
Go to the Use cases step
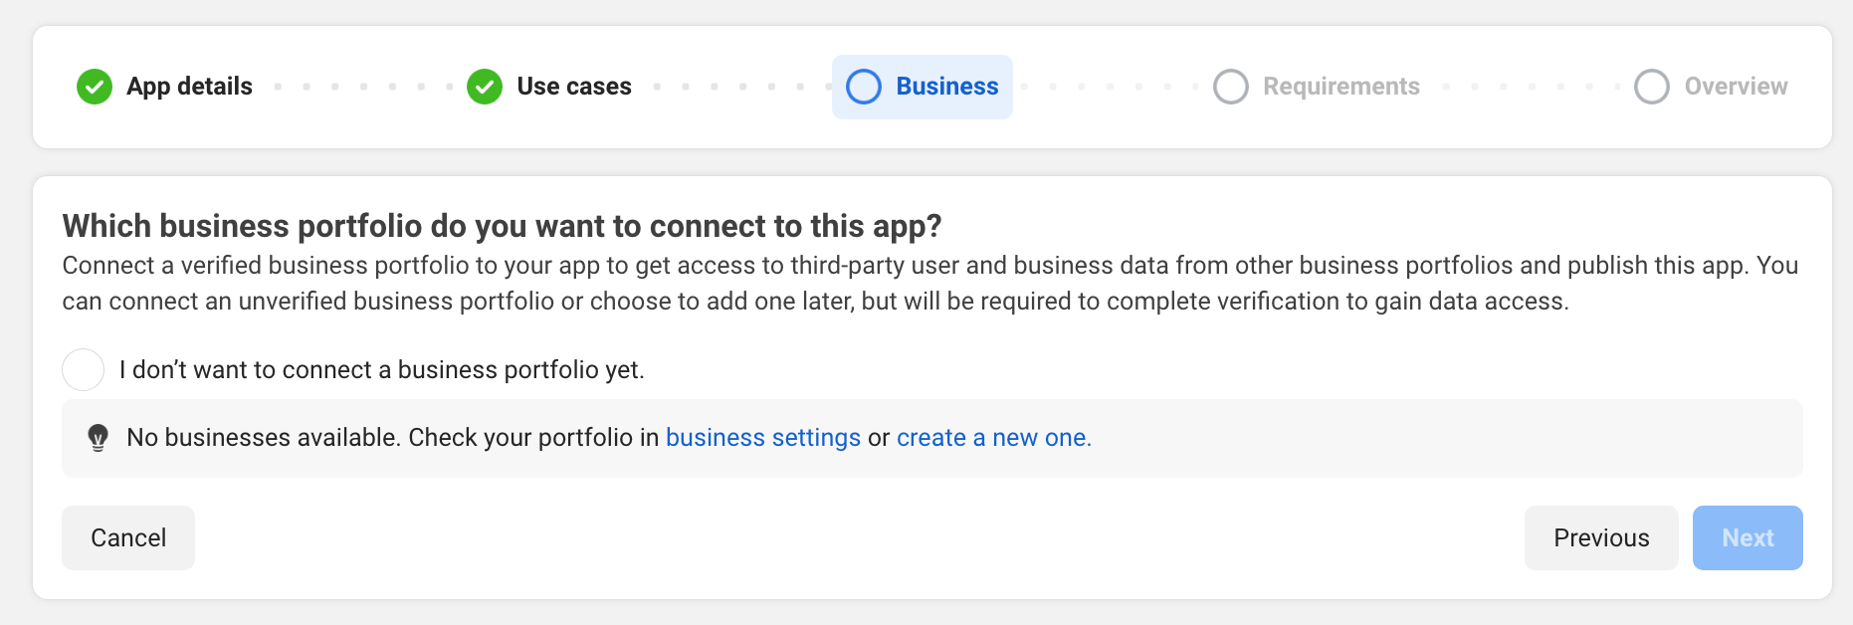574,87
